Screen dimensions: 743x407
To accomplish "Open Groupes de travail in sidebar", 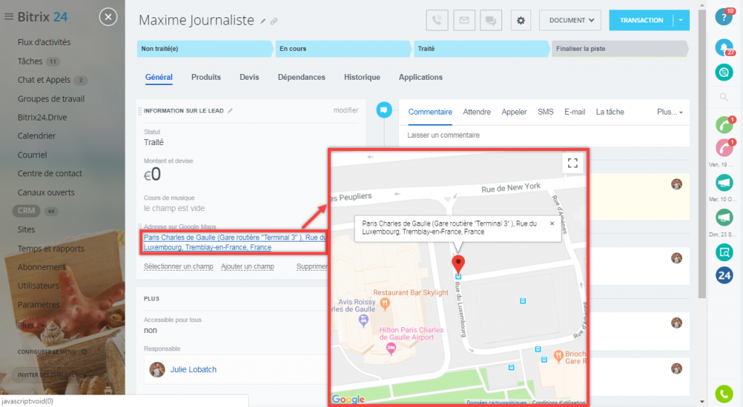I will pyautogui.click(x=52, y=99).
